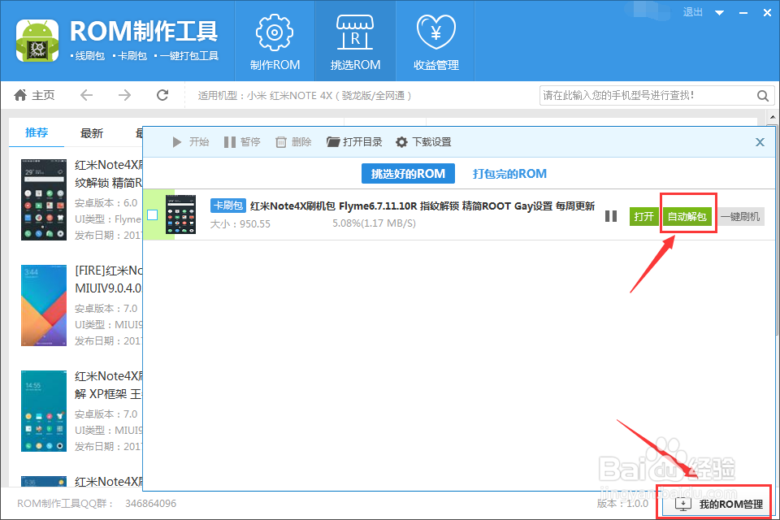
Task: Click the right-side vertical scrollbar
Action: pos(773,229)
